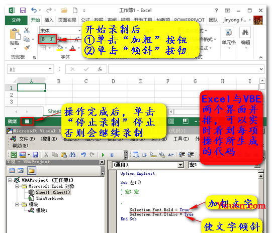Close the VBAProject project panel

click(x=102, y=162)
